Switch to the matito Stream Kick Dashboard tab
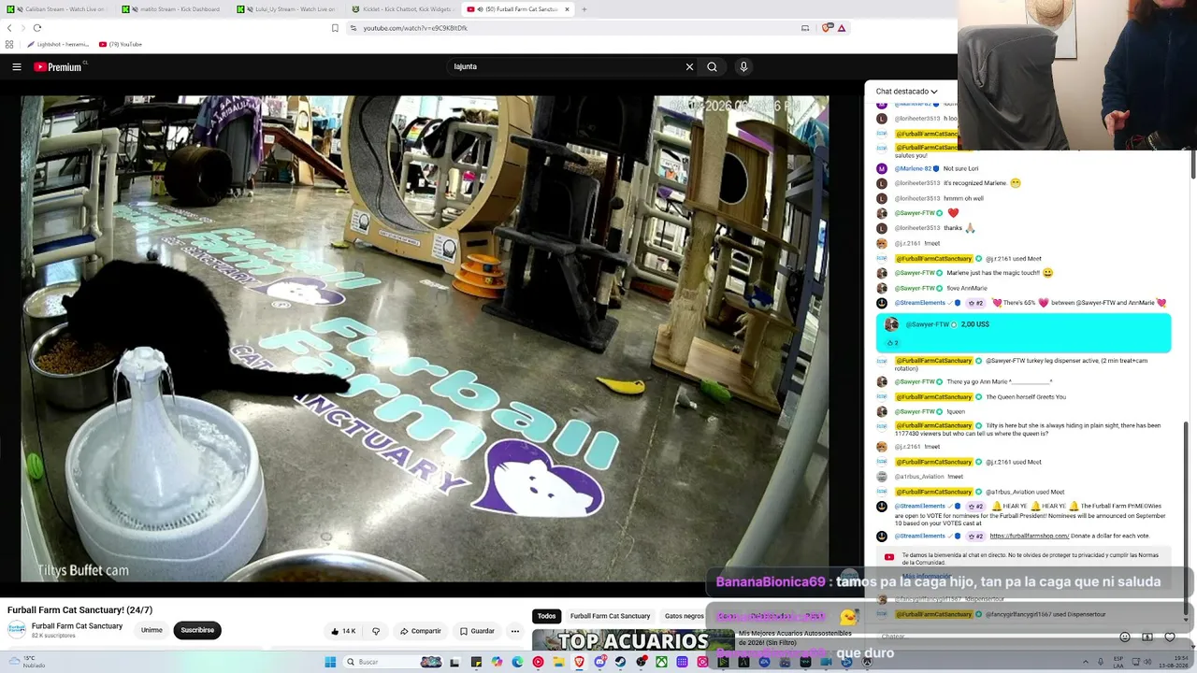Screen dimensions: 1197x673 pyautogui.click(x=173, y=9)
